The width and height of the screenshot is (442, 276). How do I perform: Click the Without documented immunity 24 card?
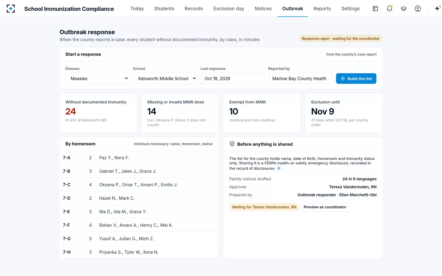[98, 113]
